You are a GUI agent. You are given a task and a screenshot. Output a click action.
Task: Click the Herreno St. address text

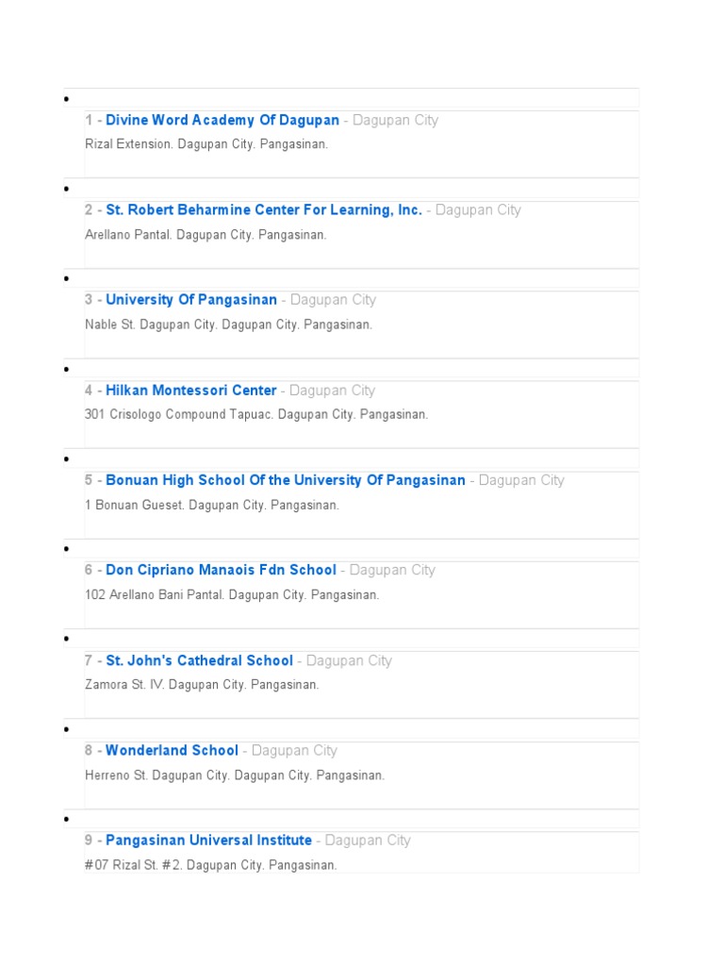click(x=235, y=775)
